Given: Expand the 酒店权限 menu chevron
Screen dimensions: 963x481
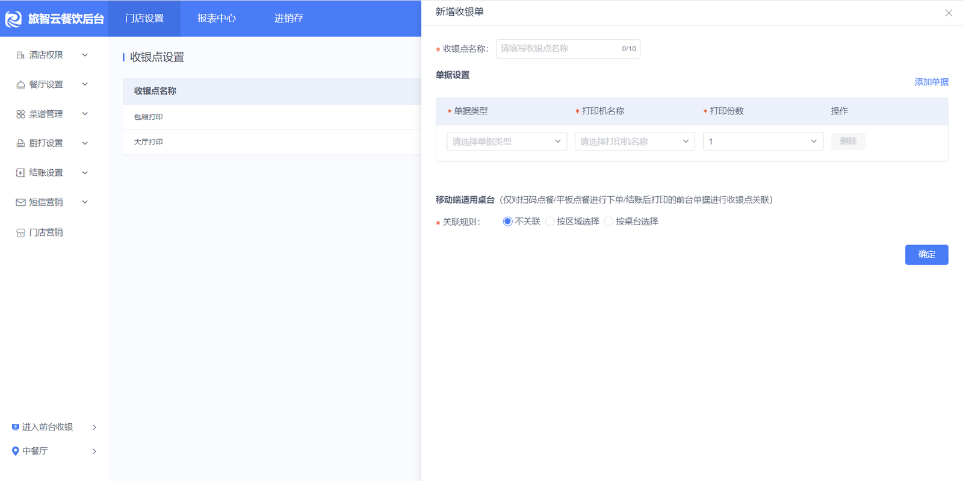Looking at the screenshot, I should click(x=85, y=55).
